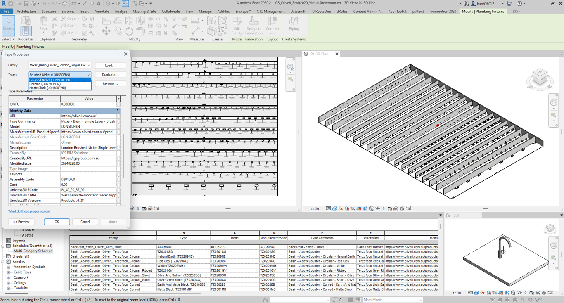Click the Type Parameters vertical scrollbar

point(123,155)
